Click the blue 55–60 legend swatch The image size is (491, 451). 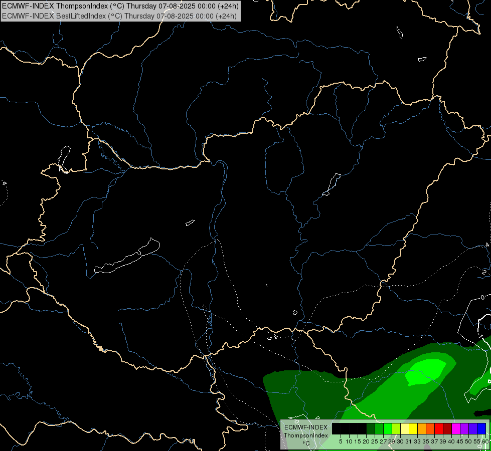(x=481, y=428)
